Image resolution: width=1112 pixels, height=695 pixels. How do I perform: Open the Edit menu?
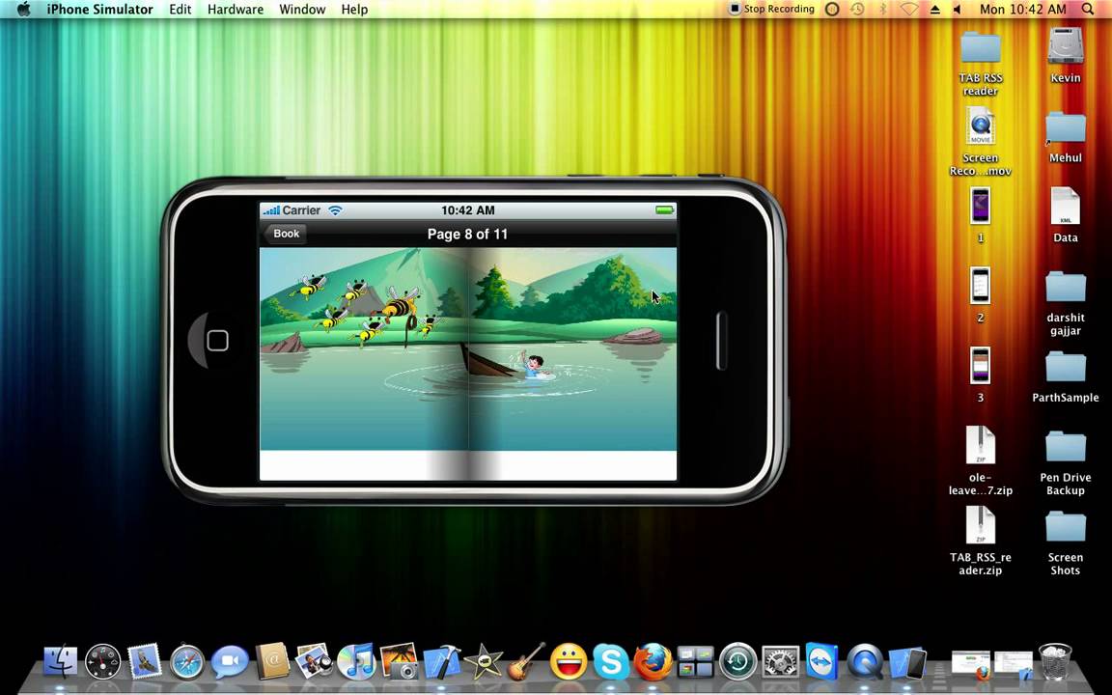(x=181, y=10)
